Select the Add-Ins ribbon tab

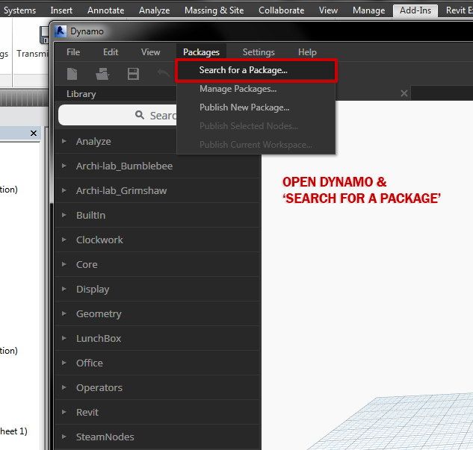pyautogui.click(x=415, y=10)
